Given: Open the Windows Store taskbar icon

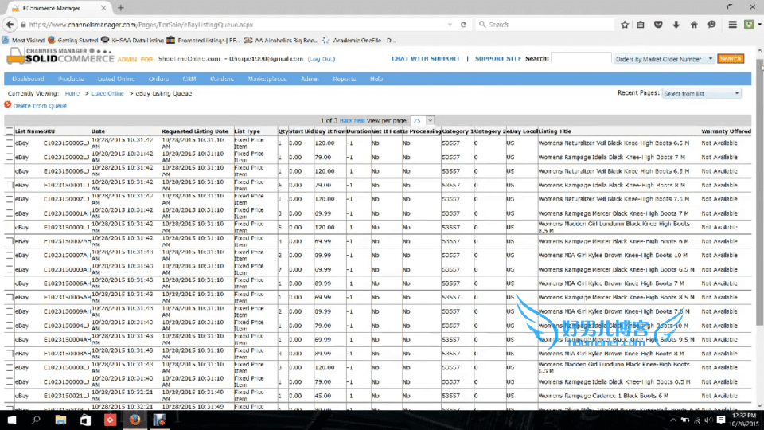Looking at the screenshot, I should point(85,420).
